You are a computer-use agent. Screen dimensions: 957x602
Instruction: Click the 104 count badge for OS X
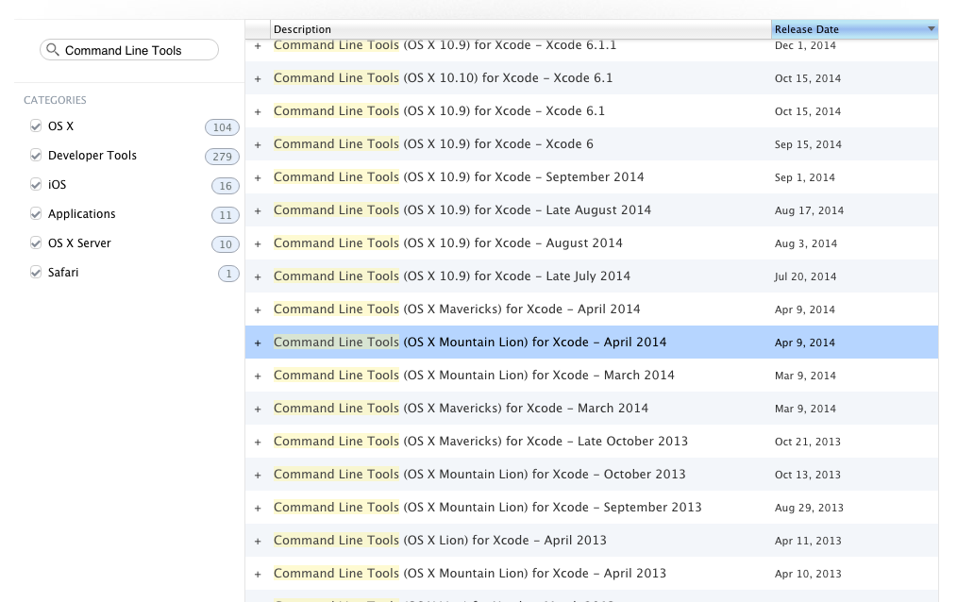222,126
